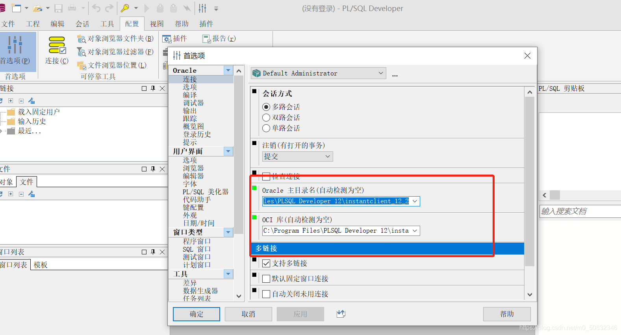The width and height of the screenshot is (621, 335).
Task: Pin the 链接 panel
Action: (x=153, y=88)
